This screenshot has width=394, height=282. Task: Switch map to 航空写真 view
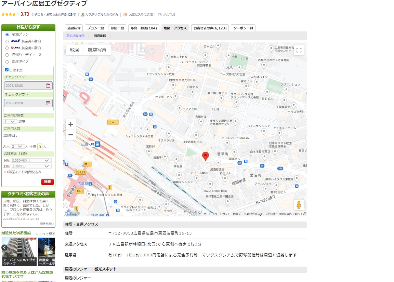tap(97, 50)
